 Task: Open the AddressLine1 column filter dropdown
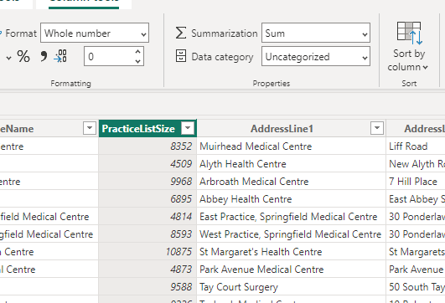coord(377,128)
